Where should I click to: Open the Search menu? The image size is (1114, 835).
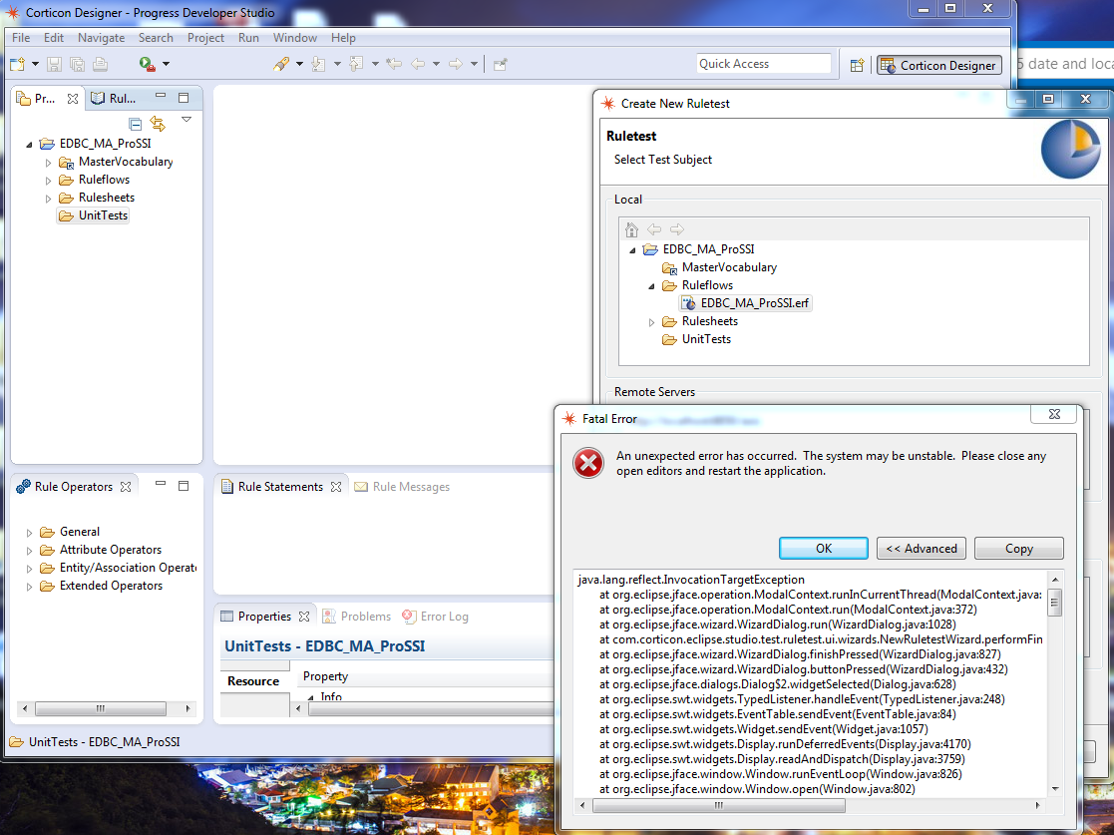click(x=156, y=38)
